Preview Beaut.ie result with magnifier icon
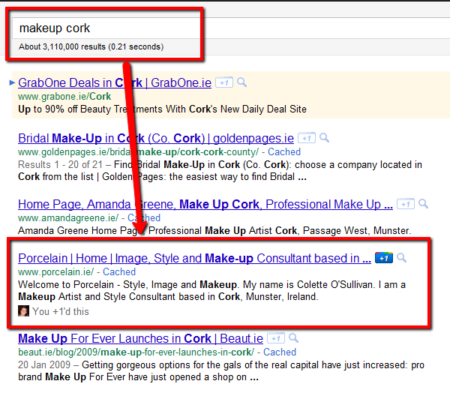The image size is (450, 393). click(293, 338)
